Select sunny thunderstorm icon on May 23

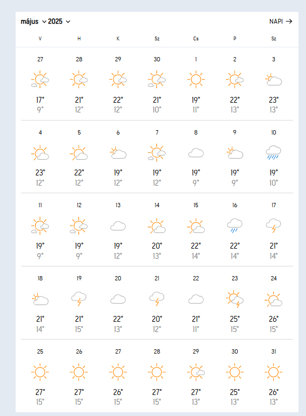(x=234, y=299)
